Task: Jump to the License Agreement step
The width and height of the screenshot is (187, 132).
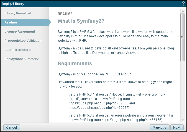Action: click(x=20, y=31)
